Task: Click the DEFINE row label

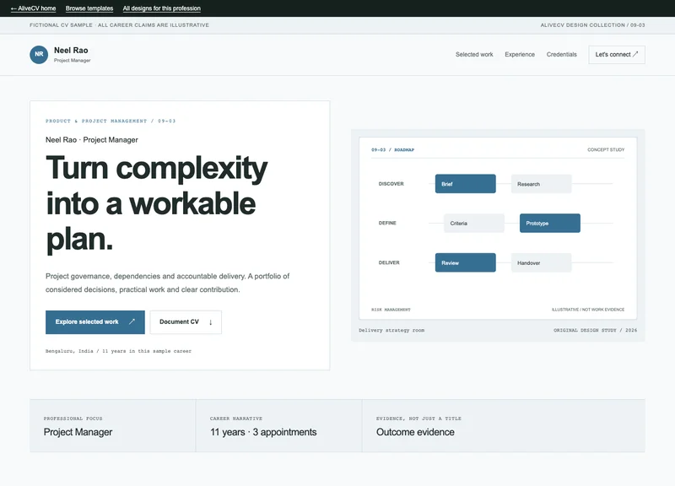Action: point(387,223)
